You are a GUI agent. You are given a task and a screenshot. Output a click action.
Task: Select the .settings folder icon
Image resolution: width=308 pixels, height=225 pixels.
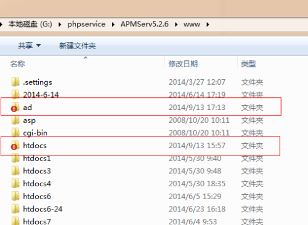(x=15, y=82)
